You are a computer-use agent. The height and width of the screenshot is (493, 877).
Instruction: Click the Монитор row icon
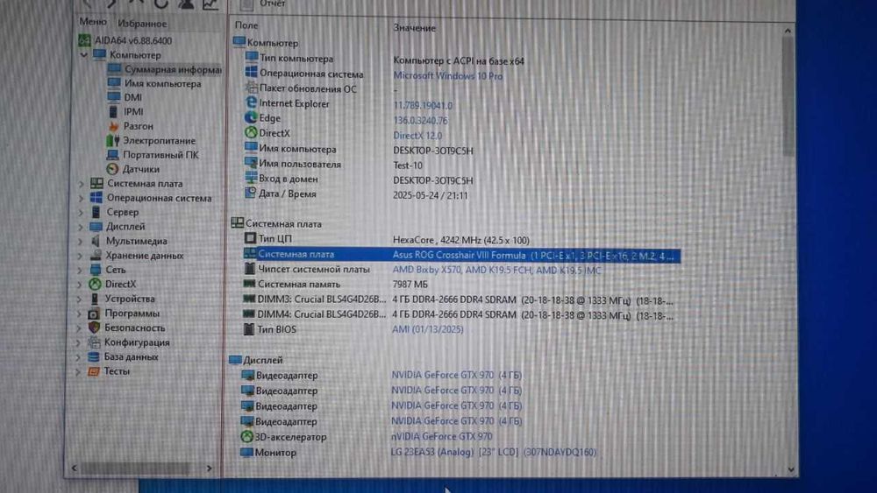pyautogui.click(x=246, y=452)
